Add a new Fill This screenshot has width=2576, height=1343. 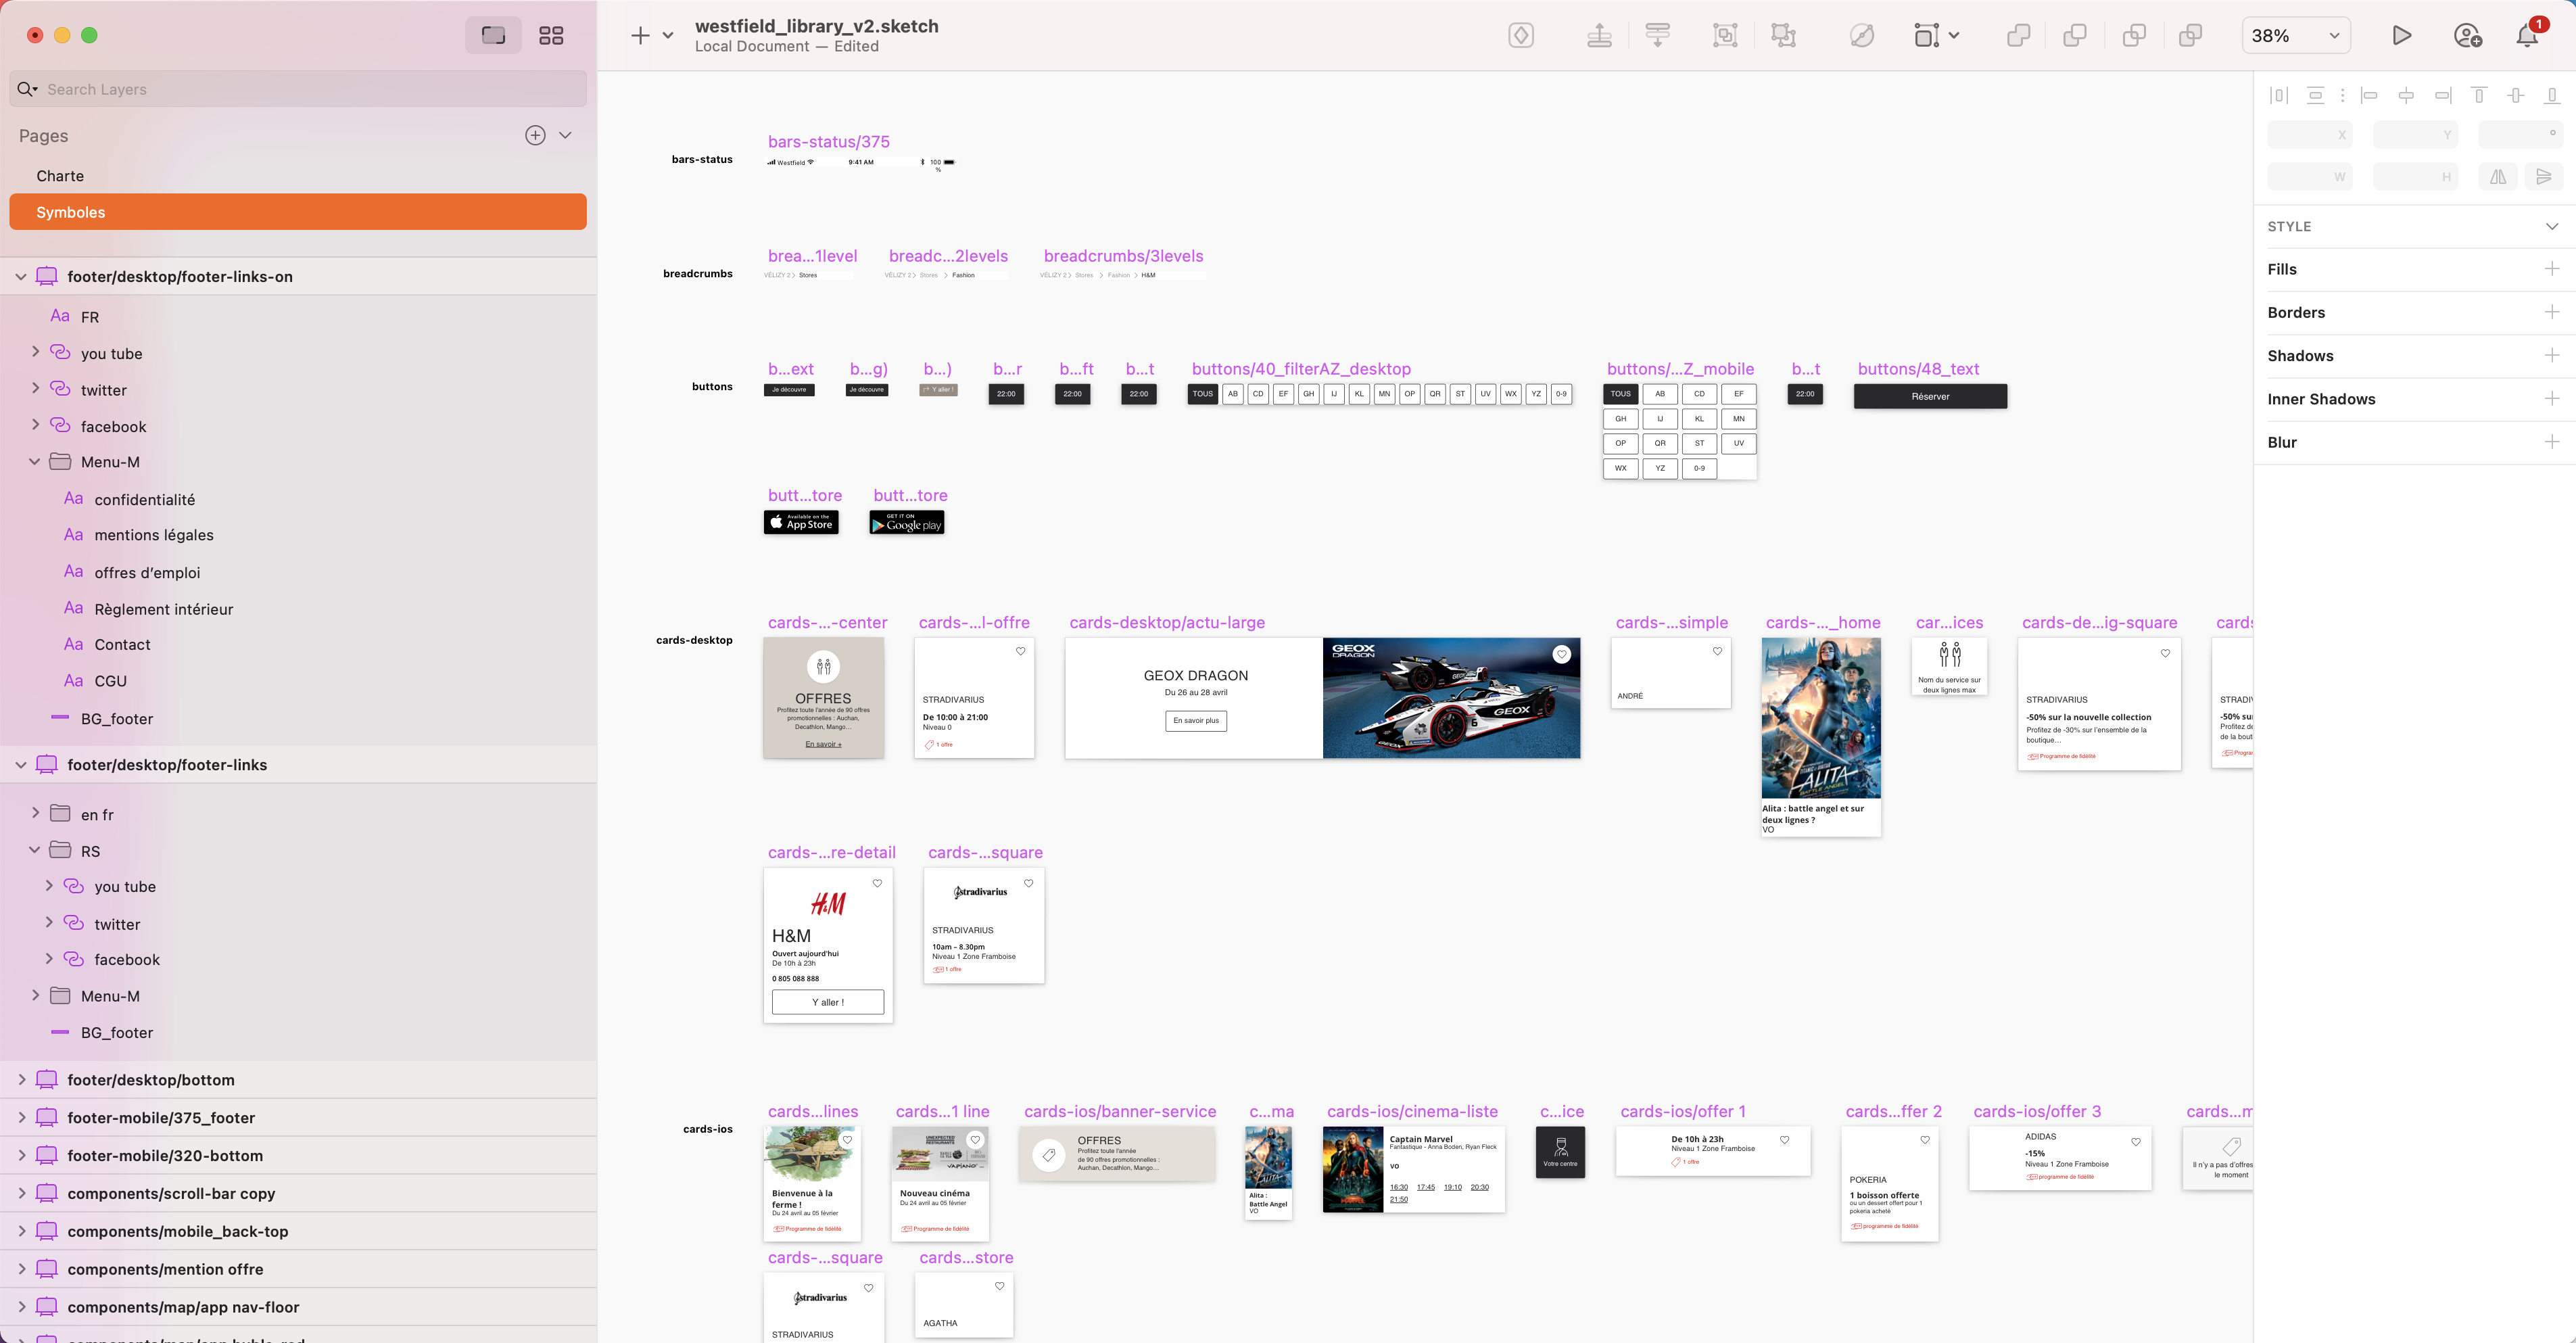click(x=2551, y=269)
